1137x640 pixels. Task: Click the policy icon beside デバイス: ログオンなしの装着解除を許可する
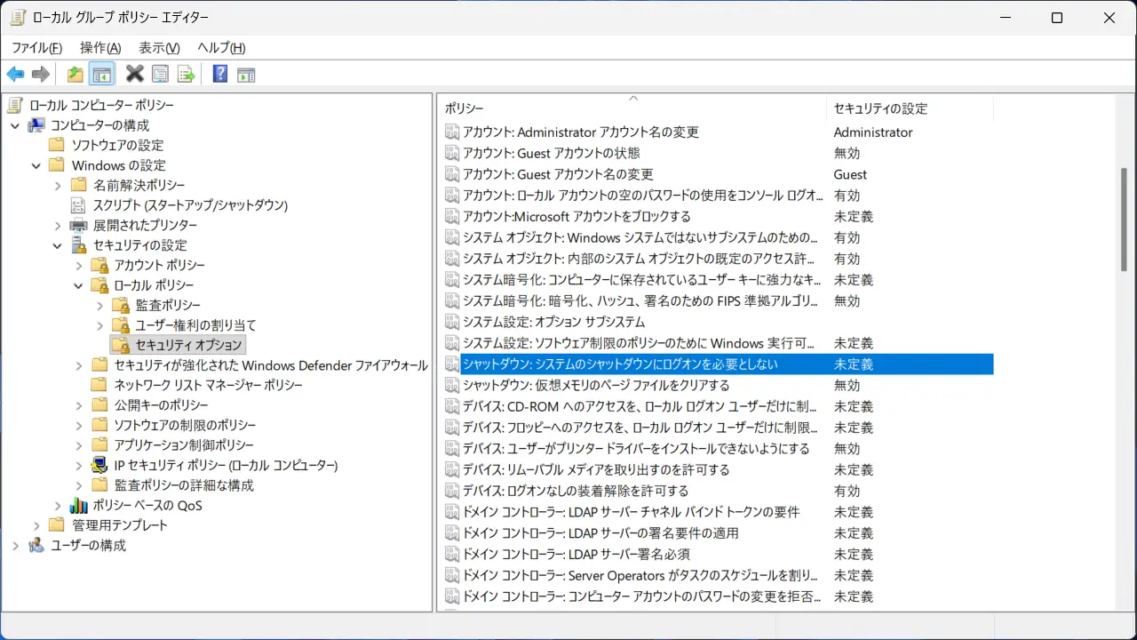[x=452, y=491]
